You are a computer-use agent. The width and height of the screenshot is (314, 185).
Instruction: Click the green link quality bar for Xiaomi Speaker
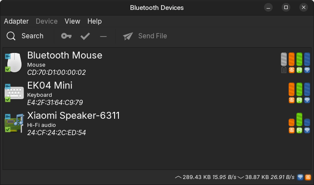299,119
